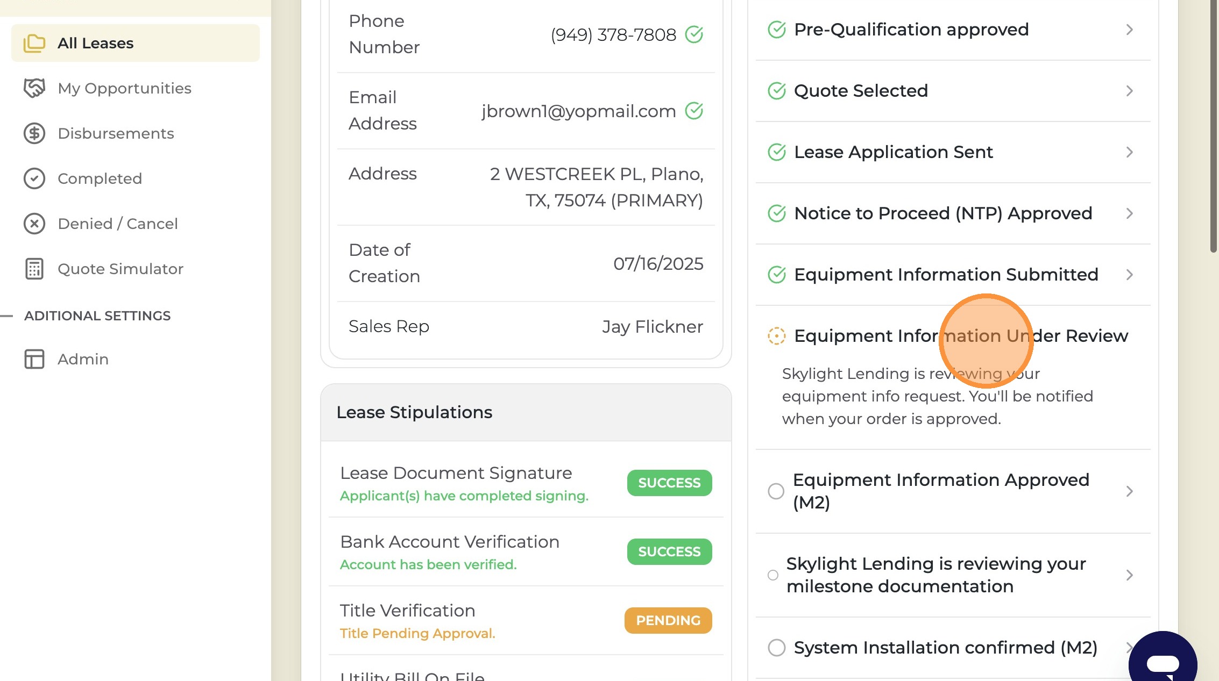The image size is (1219, 681).
Task: Click the jbrown1@yopmail.com email address
Action: click(x=579, y=111)
